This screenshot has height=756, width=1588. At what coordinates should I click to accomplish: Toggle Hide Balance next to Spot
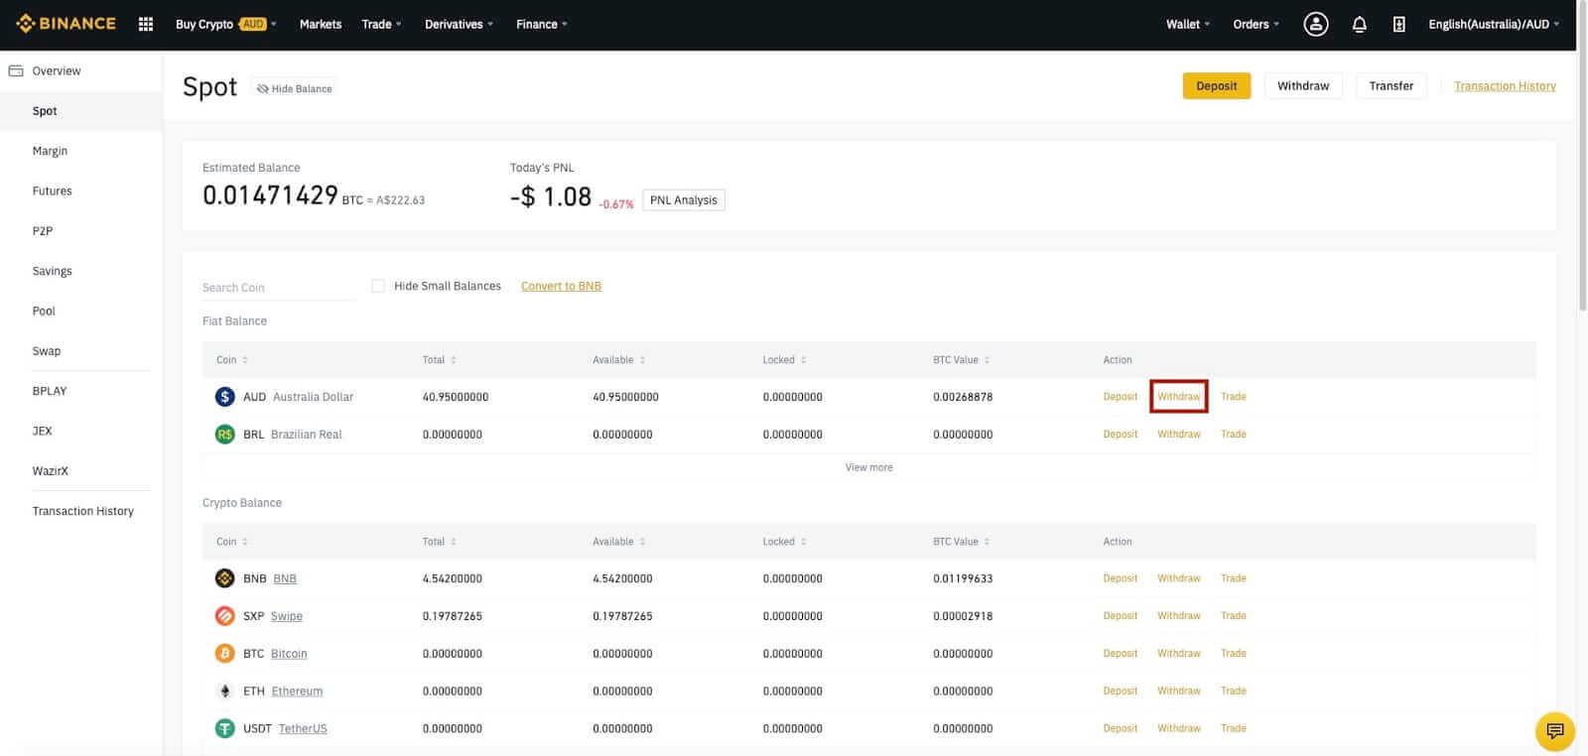point(294,88)
